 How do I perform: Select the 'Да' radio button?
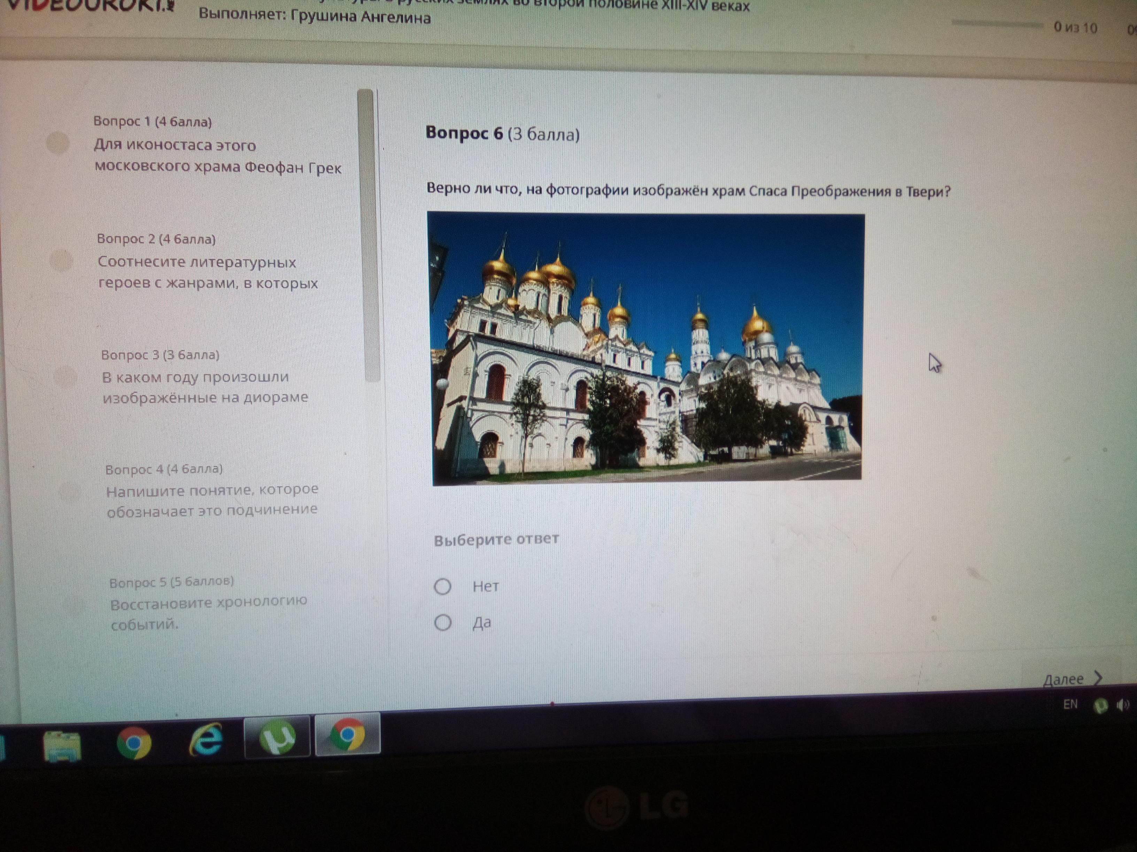pos(442,622)
